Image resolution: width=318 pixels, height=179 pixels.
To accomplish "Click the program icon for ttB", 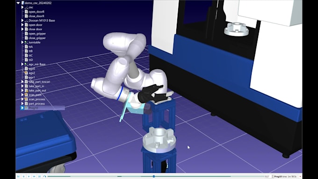I will point(26,51).
